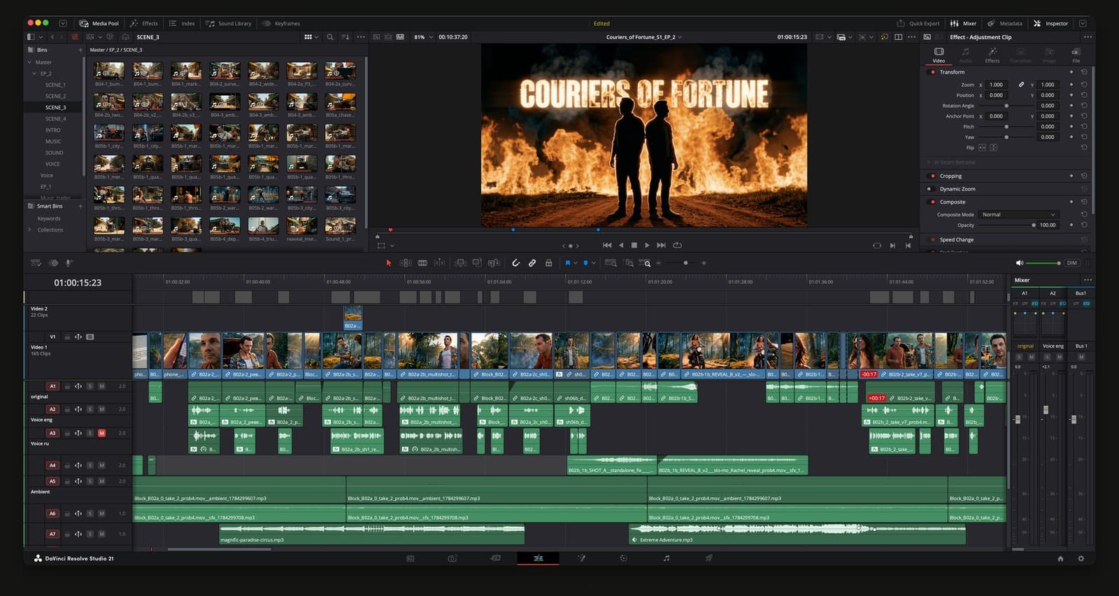Image resolution: width=1119 pixels, height=596 pixels.
Task: Open the Composite Mode Normal dropdown
Action: tap(1018, 215)
